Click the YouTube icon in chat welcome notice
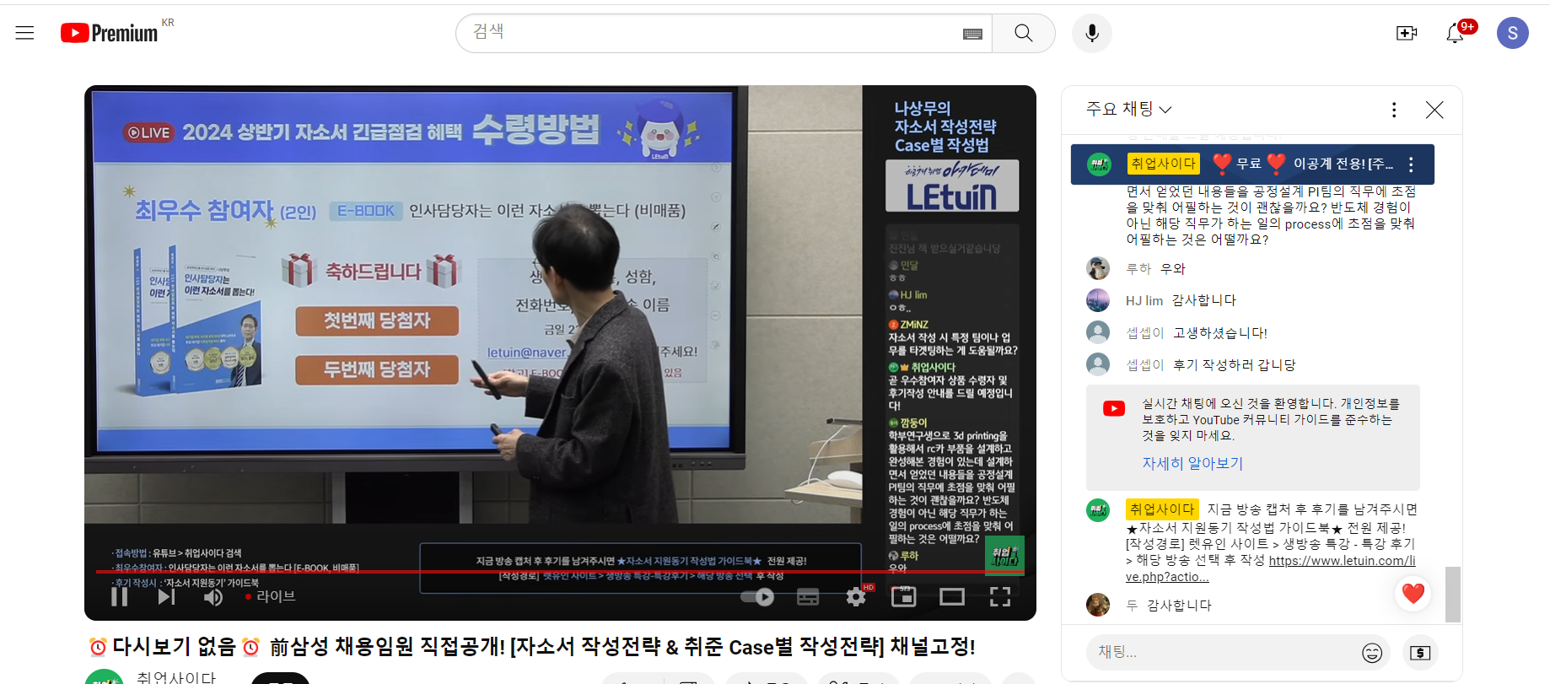The height and width of the screenshot is (684, 1550). pyautogui.click(x=1113, y=409)
